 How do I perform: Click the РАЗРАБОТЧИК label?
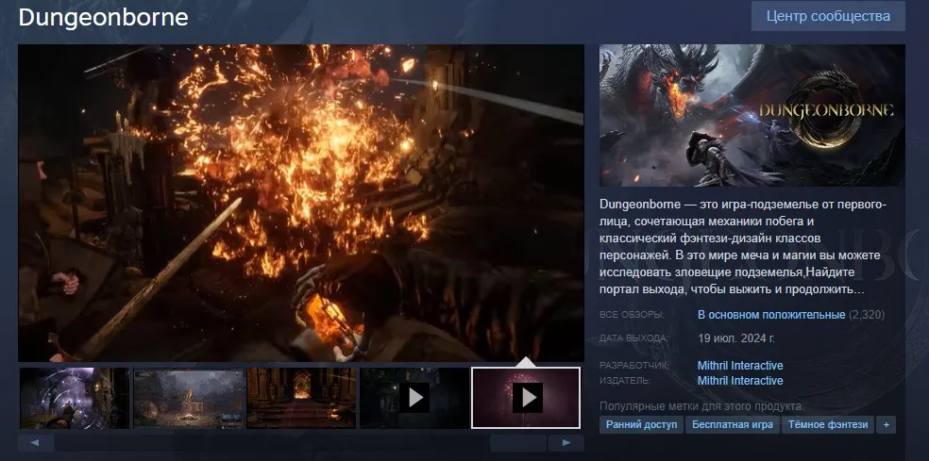pos(633,365)
